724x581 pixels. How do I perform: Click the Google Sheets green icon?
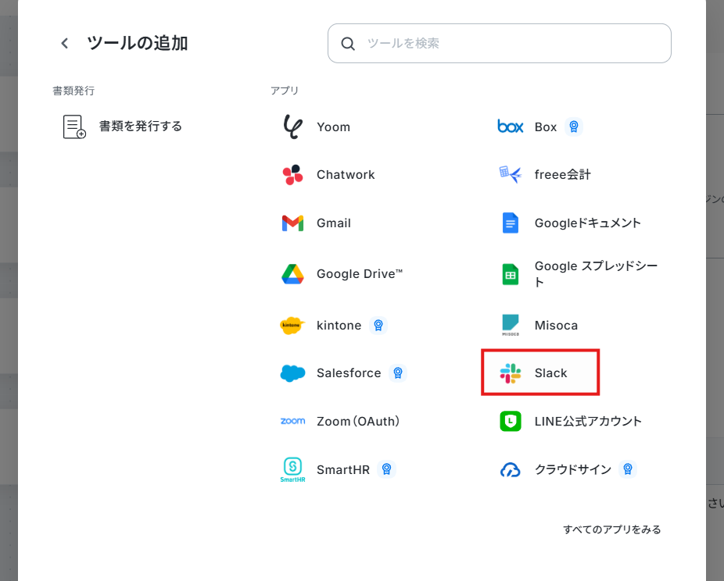511,274
